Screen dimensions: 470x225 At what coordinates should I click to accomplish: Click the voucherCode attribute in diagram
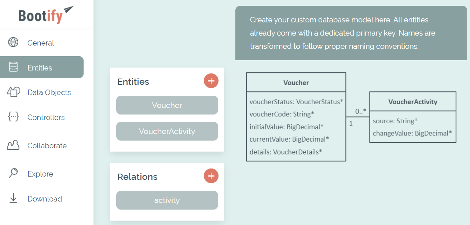click(282, 114)
